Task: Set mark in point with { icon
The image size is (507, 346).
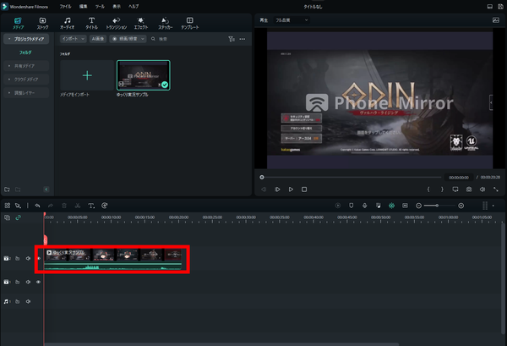Action: pyautogui.click(x=428, y=189)
